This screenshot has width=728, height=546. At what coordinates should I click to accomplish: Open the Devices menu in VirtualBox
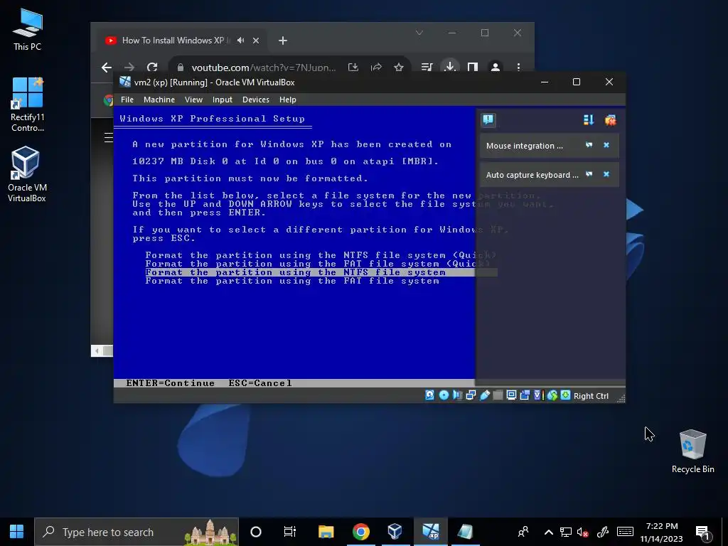tap(255, 100)
